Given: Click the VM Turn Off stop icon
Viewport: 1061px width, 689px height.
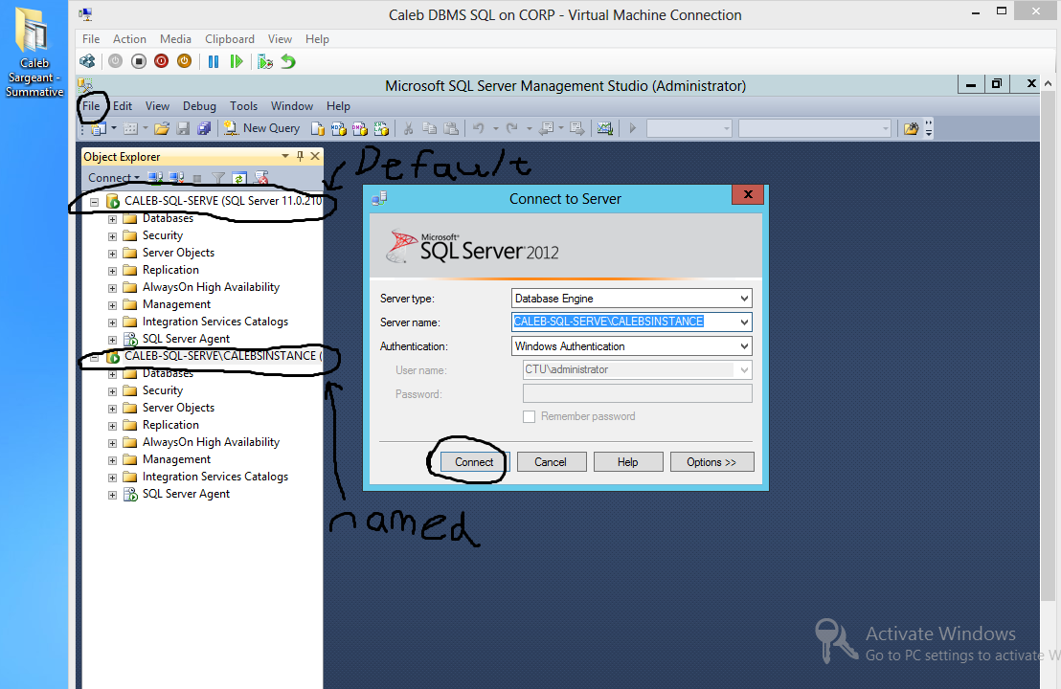Looking at the screenshot, I should coord(139,61).
